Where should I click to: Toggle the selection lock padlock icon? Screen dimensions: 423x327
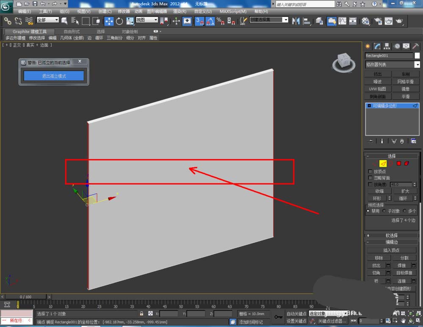(x=141, y=313)
